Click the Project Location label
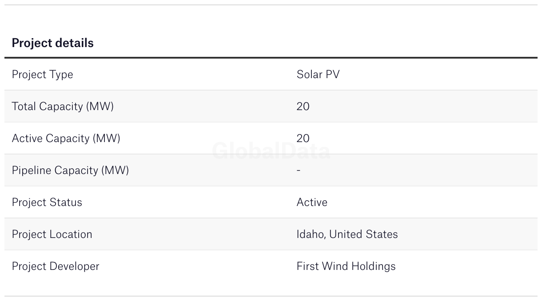This screenshot has height=301, width=542. point(52,234)
